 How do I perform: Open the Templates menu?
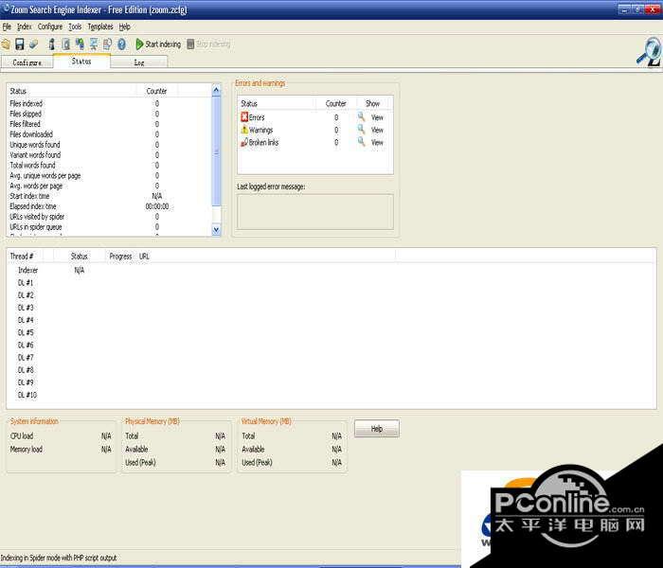click(100, 27)
